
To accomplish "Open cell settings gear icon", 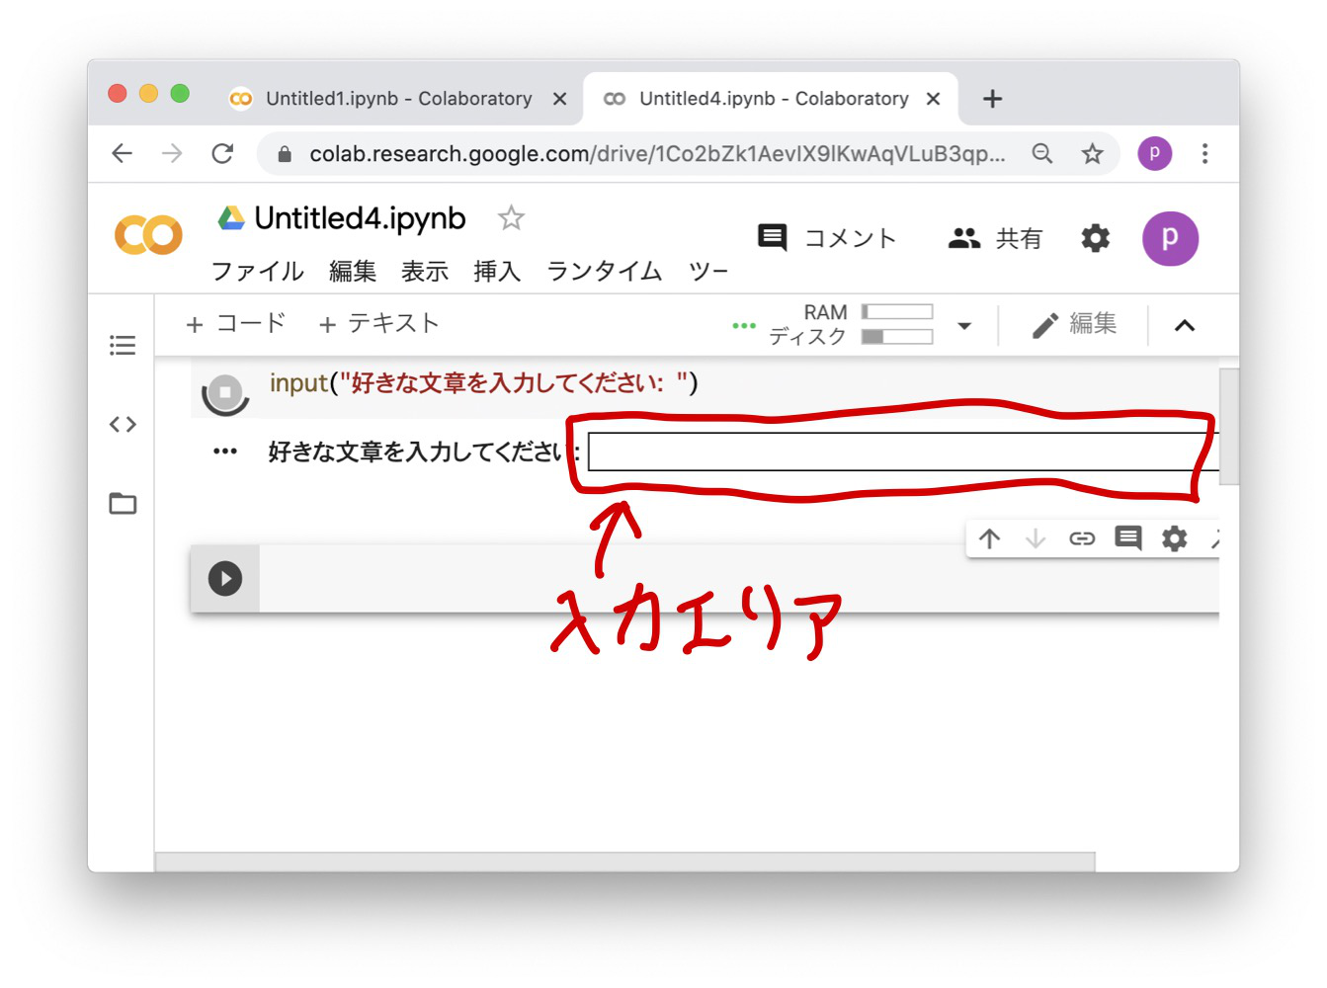I will coord(1174,538).
